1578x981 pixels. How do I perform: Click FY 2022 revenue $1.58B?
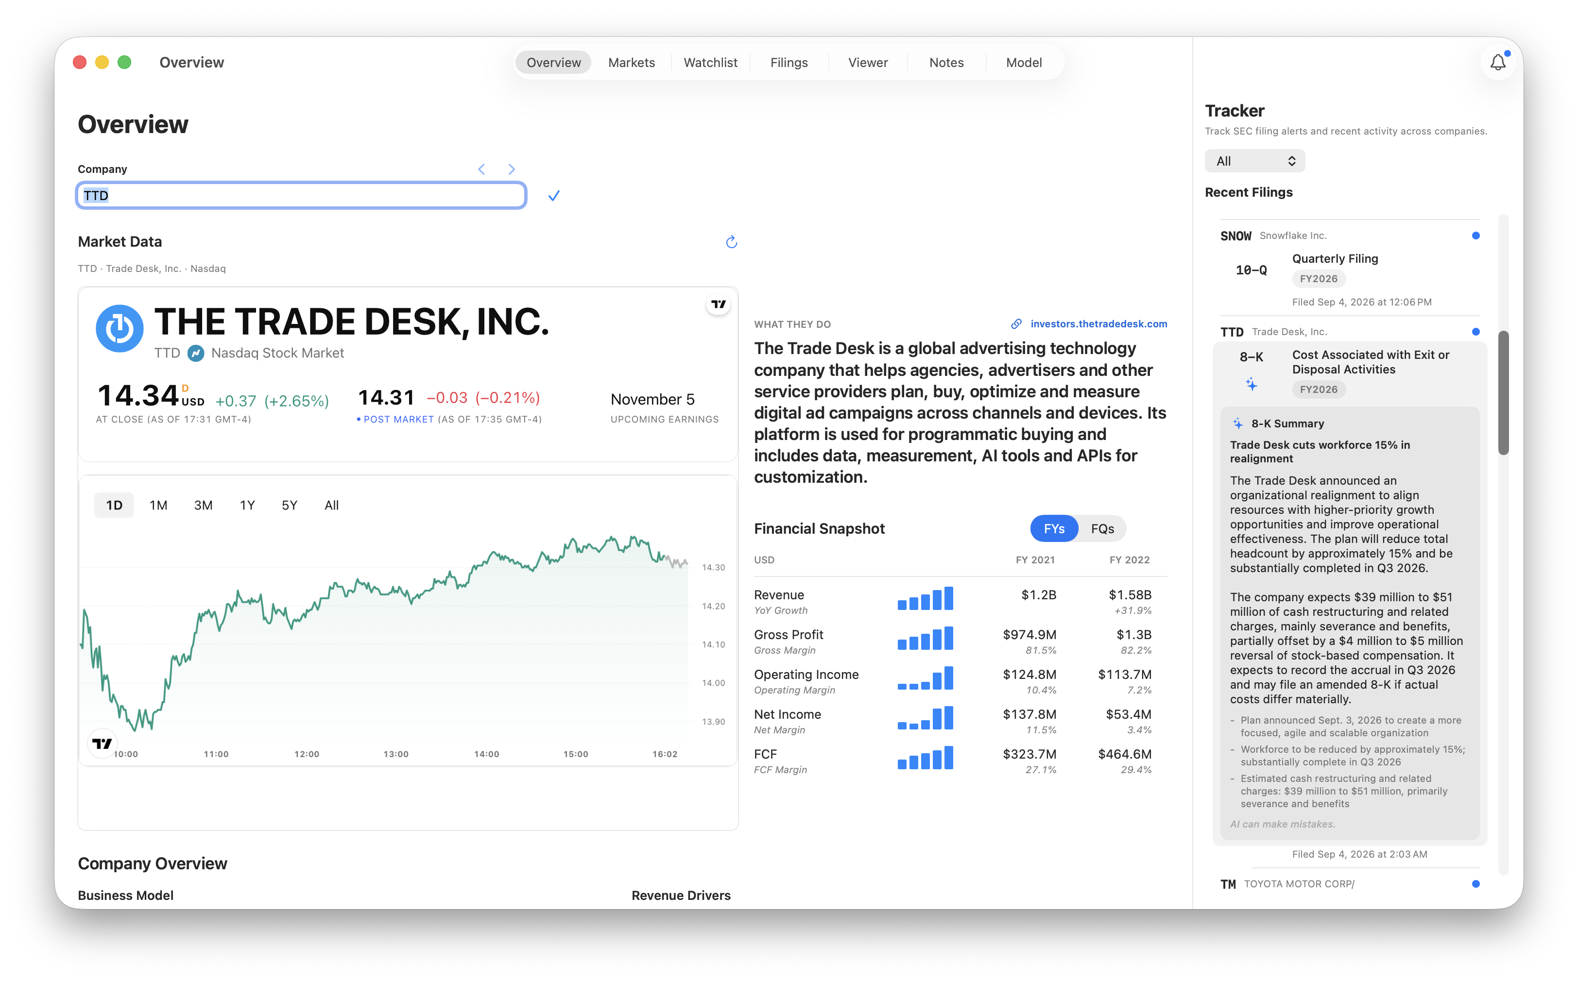point(1130,595)
